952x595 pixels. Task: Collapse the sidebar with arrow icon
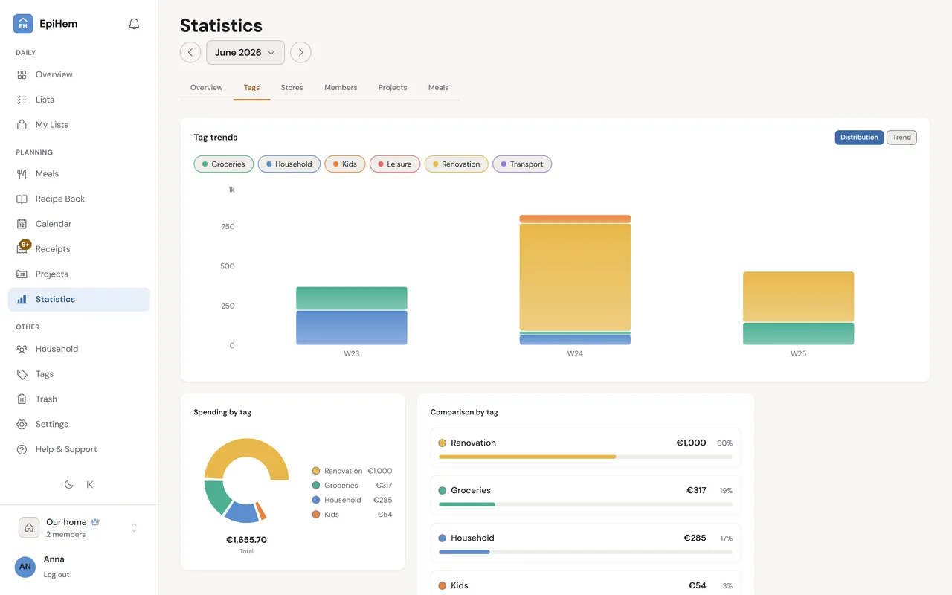click(90, 484)
